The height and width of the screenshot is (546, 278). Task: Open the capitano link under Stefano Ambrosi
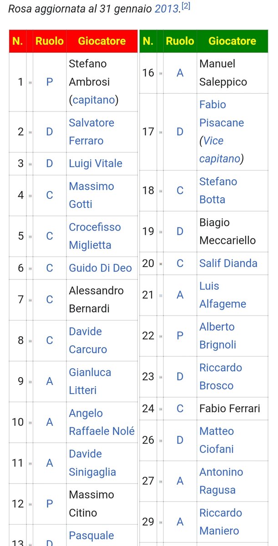94,100
